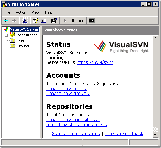The width and height of the screenshot is (161, 148).
Task: Click the VisualSVN Server title bar icon
Action: pyautogui.click(x=5, y=4)
